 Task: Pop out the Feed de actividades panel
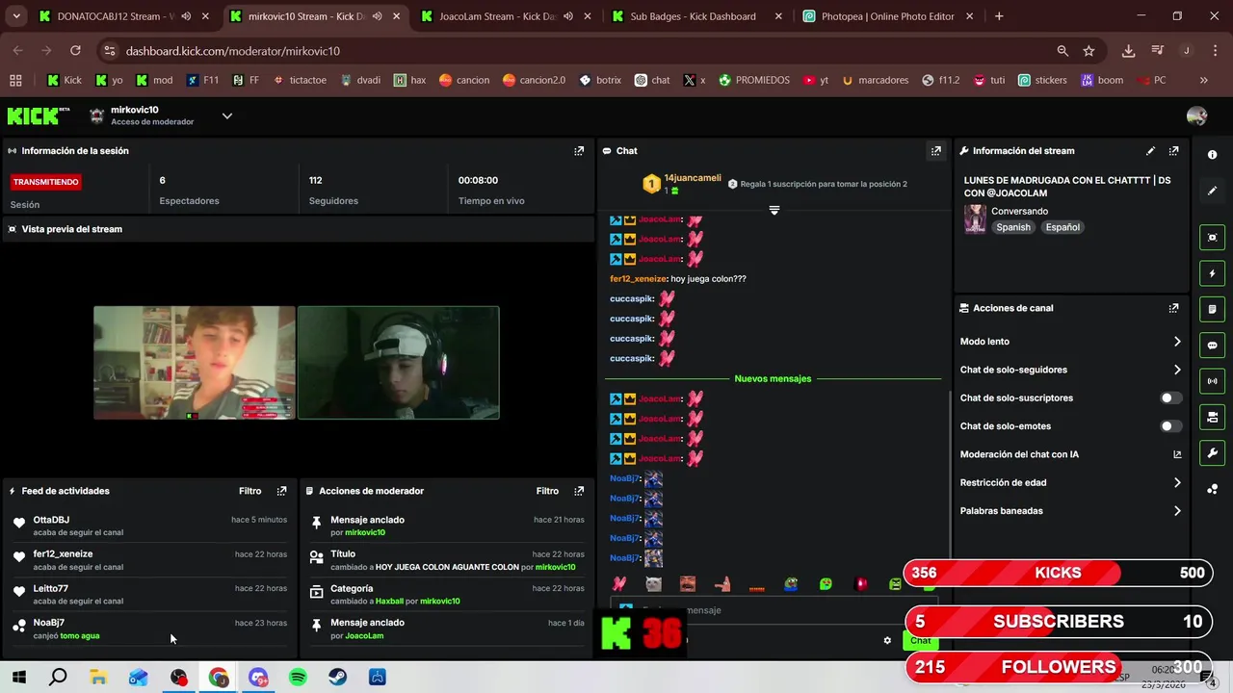point(281,491)
